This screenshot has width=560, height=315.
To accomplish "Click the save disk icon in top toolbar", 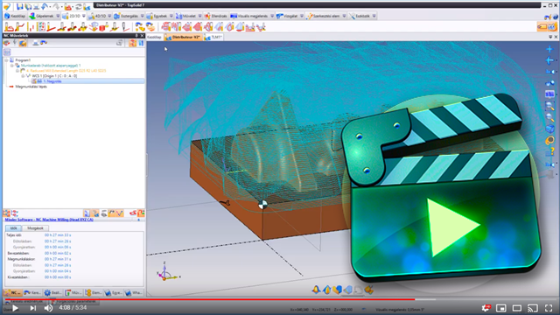I will click(x=19, y=6).
